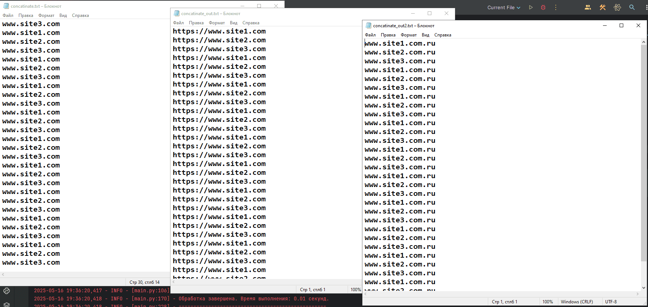Minimize the concatinate_out.txt window
Viewport: 648px width, 307px height.
click(413, 13)
